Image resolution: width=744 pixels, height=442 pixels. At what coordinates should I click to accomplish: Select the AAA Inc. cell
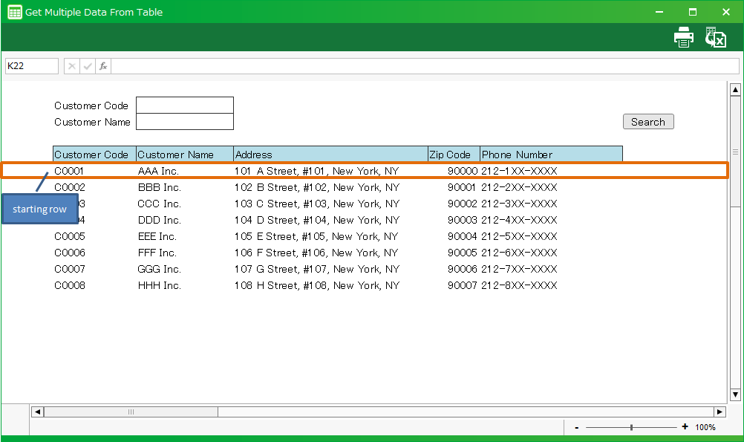158,171
